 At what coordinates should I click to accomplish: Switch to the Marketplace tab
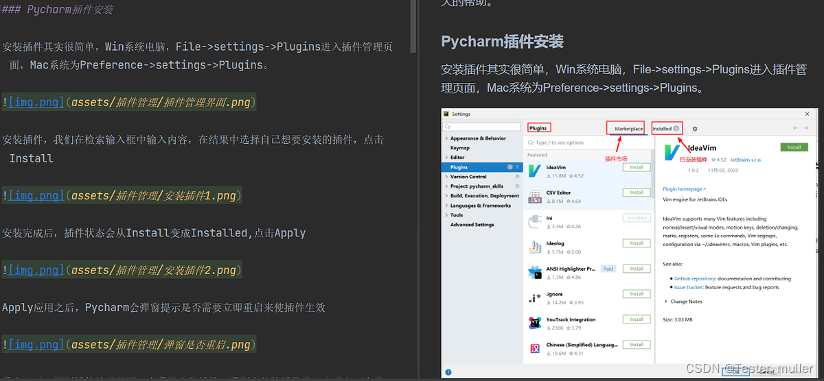[628, 129]
